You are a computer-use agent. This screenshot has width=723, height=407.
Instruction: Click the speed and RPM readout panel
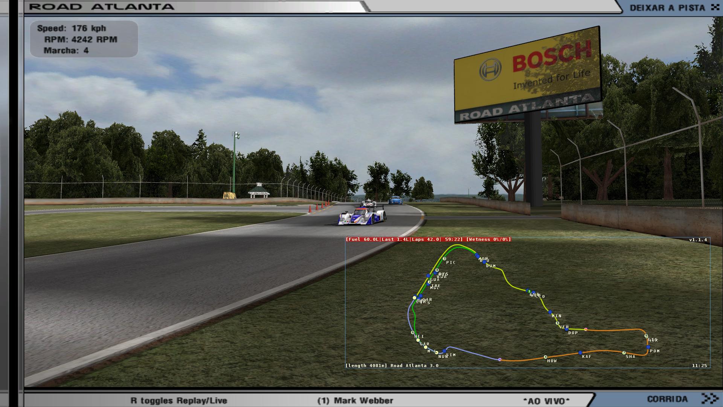(x=84, y=39)
